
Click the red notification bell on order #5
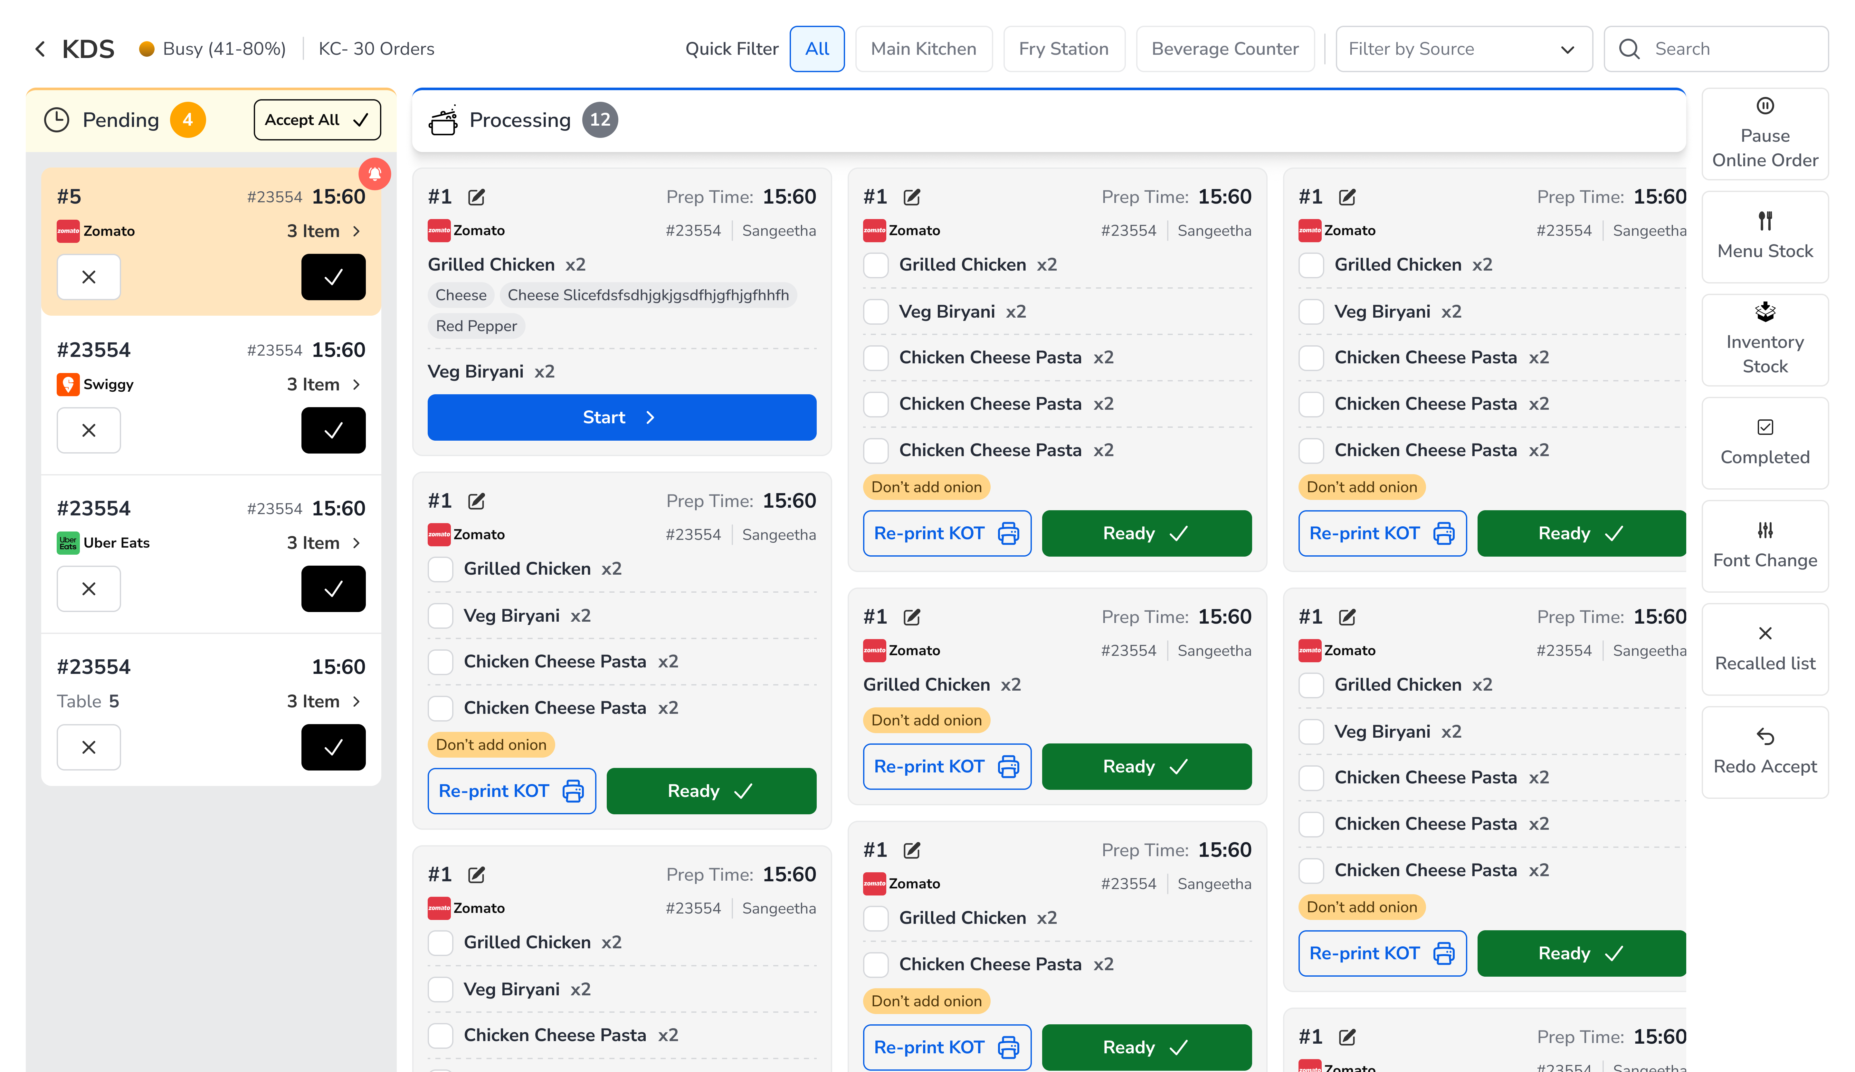pos(375,174)
